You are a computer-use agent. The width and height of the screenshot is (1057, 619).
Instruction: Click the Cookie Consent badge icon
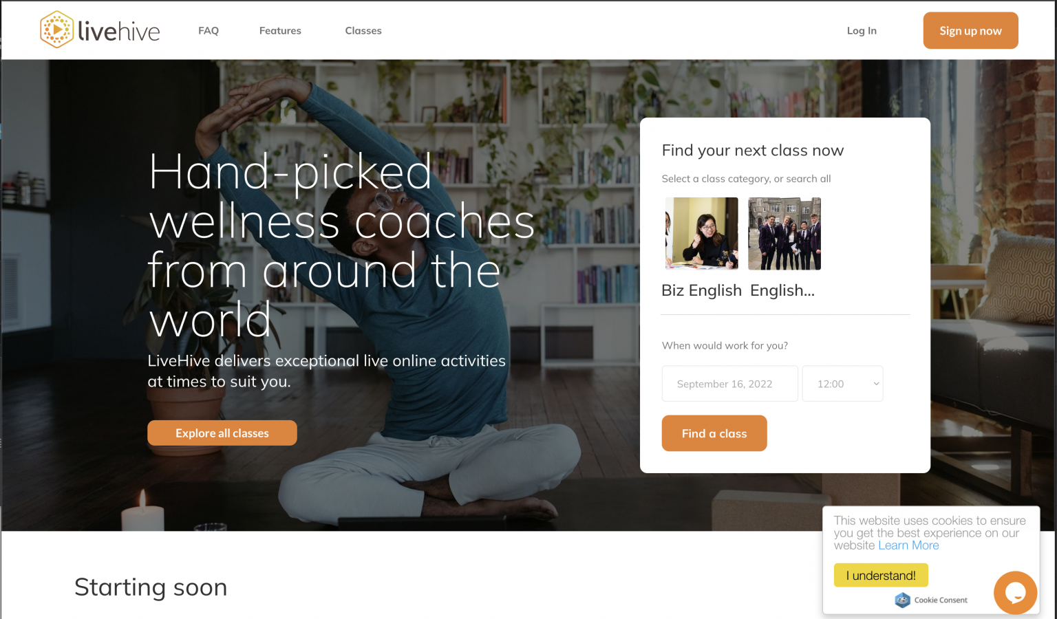click(x=902, y=600)
